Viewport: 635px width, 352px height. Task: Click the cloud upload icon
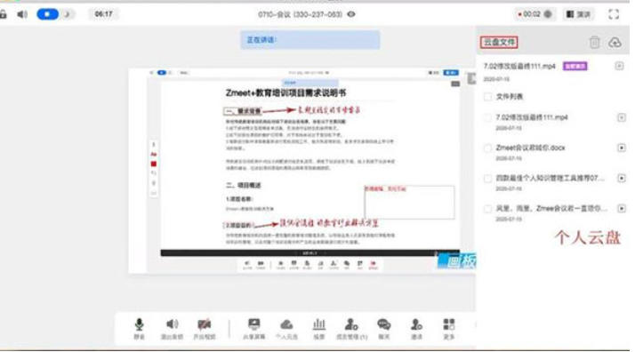click(615, 42)
